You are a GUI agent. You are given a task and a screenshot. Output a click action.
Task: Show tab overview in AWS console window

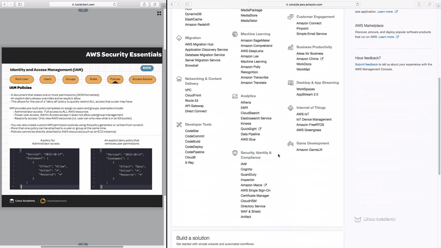429,4
